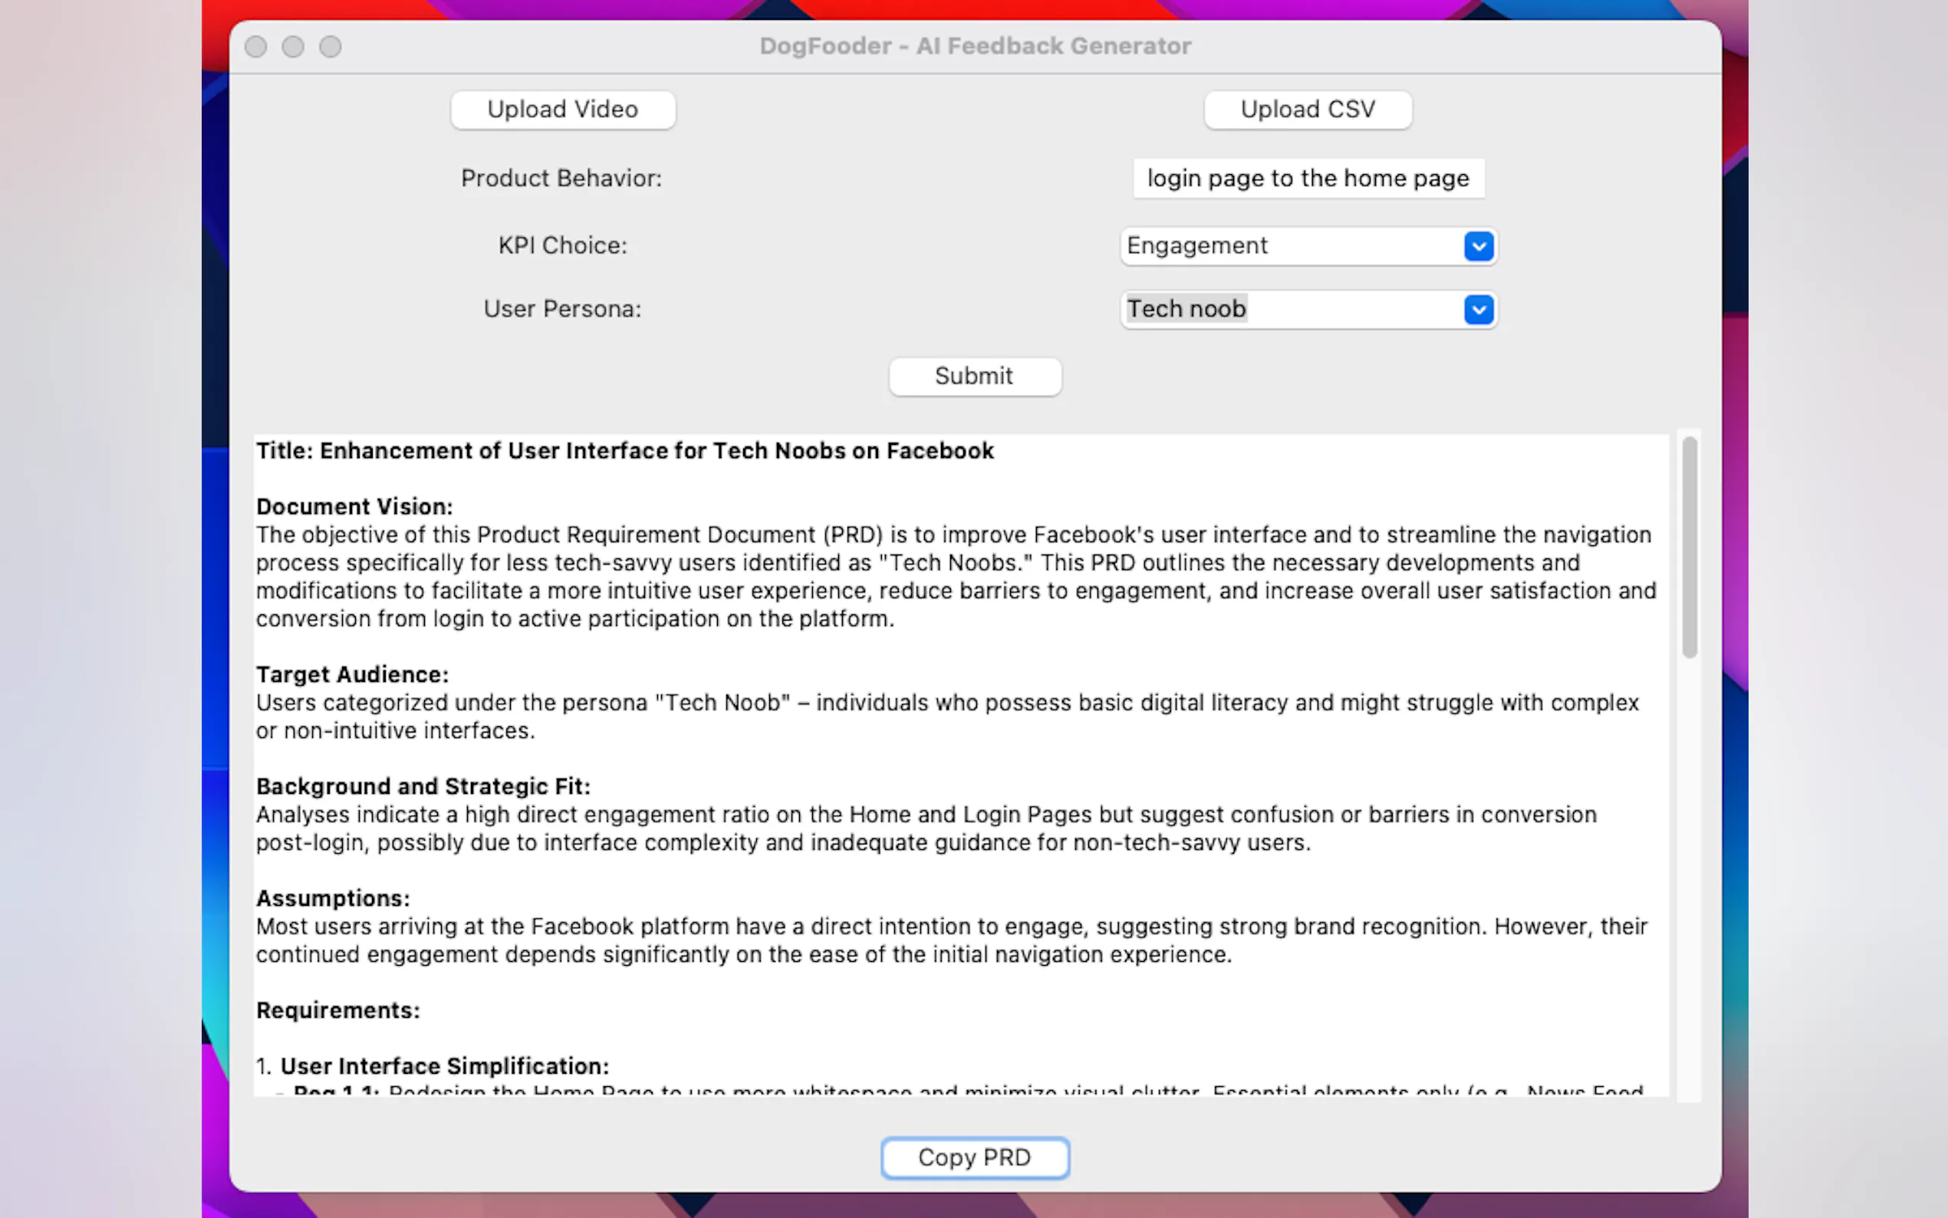Click the Copy PRD button
The image size is (1948, 1218).
pos(973,1157)
